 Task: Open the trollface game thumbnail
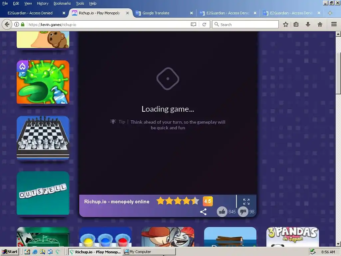coord(168,237)
